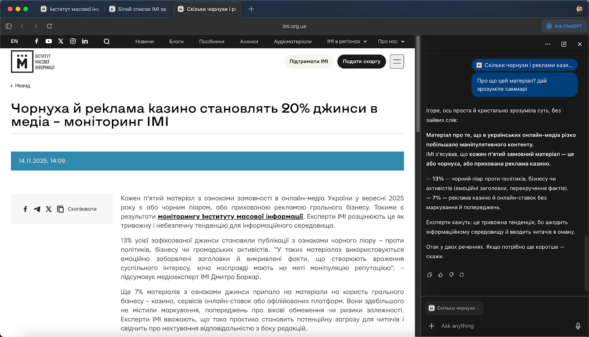
Task: Click the LinkedIn icon in header
Action: [85, 41]
